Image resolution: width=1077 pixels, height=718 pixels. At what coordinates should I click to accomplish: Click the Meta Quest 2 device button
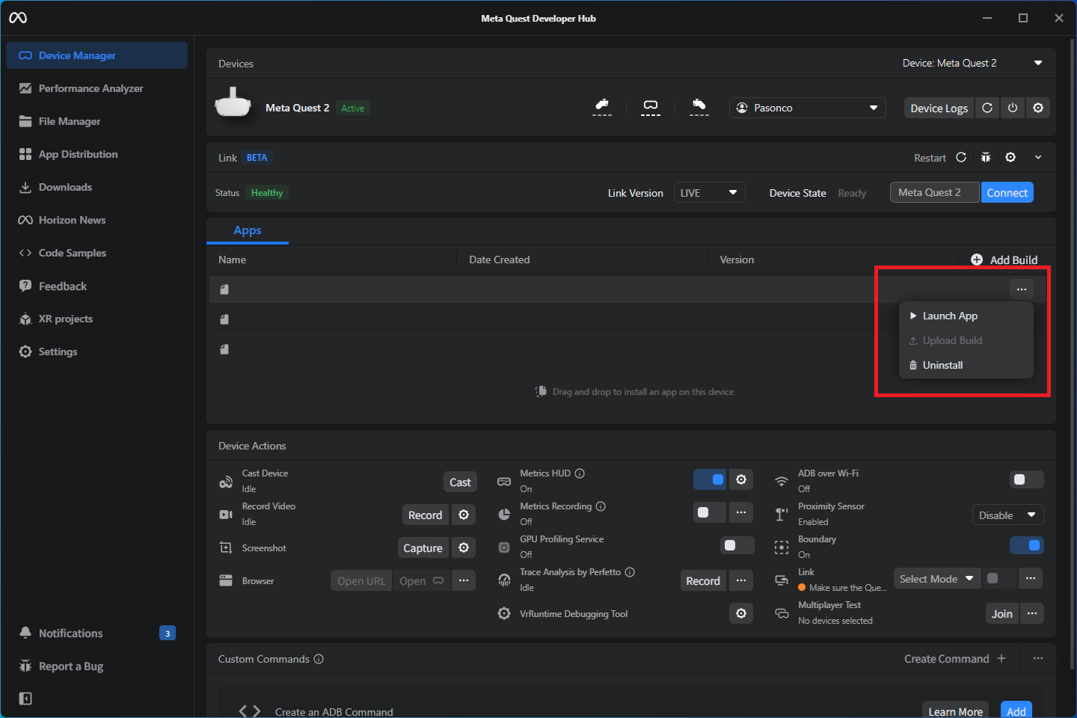pos(935,192)
